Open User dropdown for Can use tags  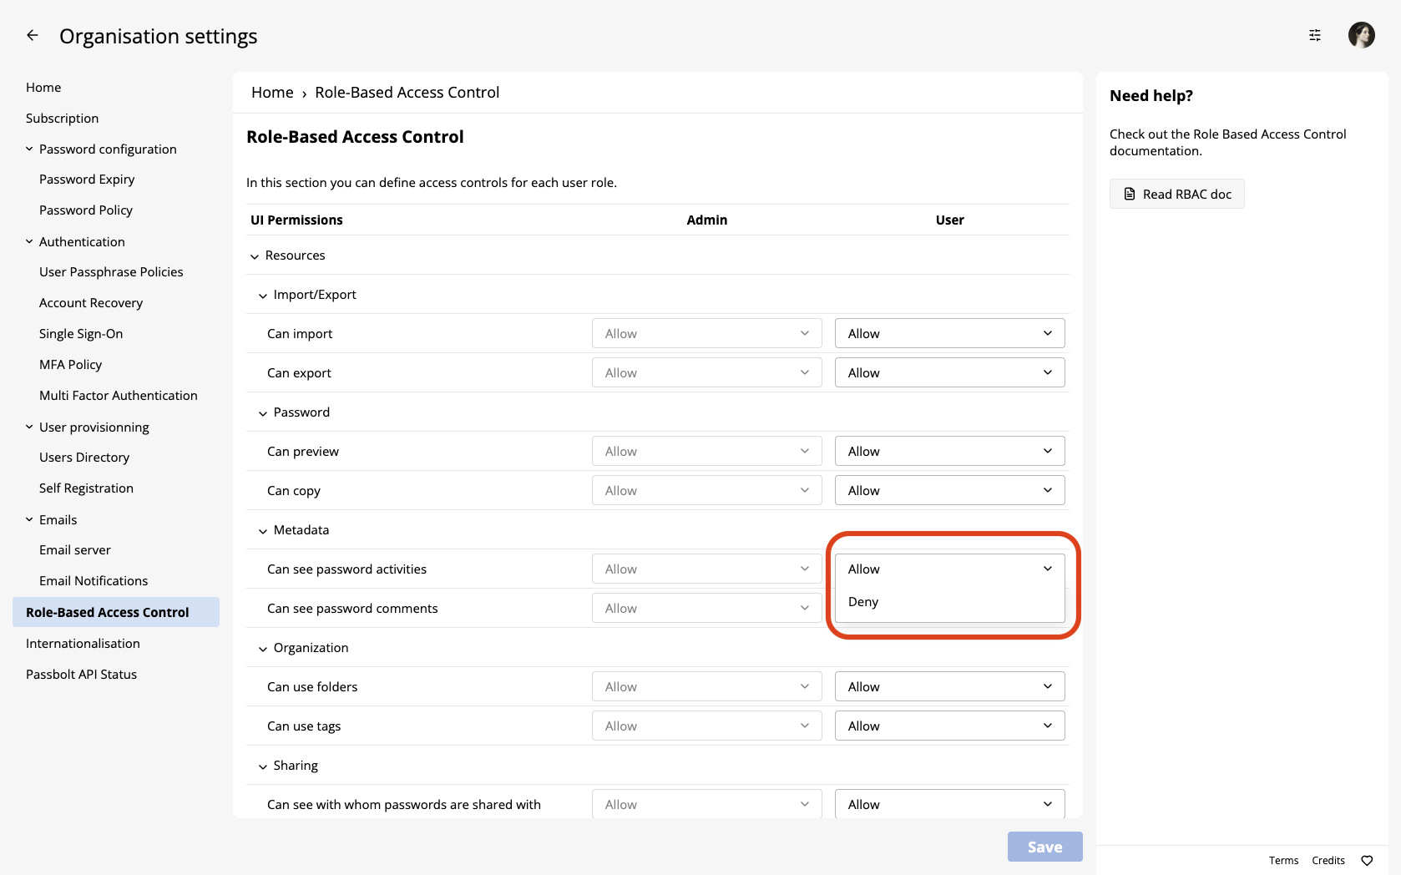tap(949, 726)
